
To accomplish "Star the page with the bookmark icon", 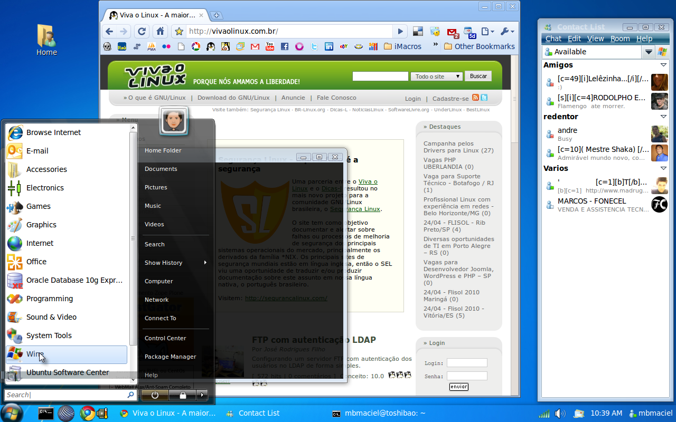I will [179, 32].
